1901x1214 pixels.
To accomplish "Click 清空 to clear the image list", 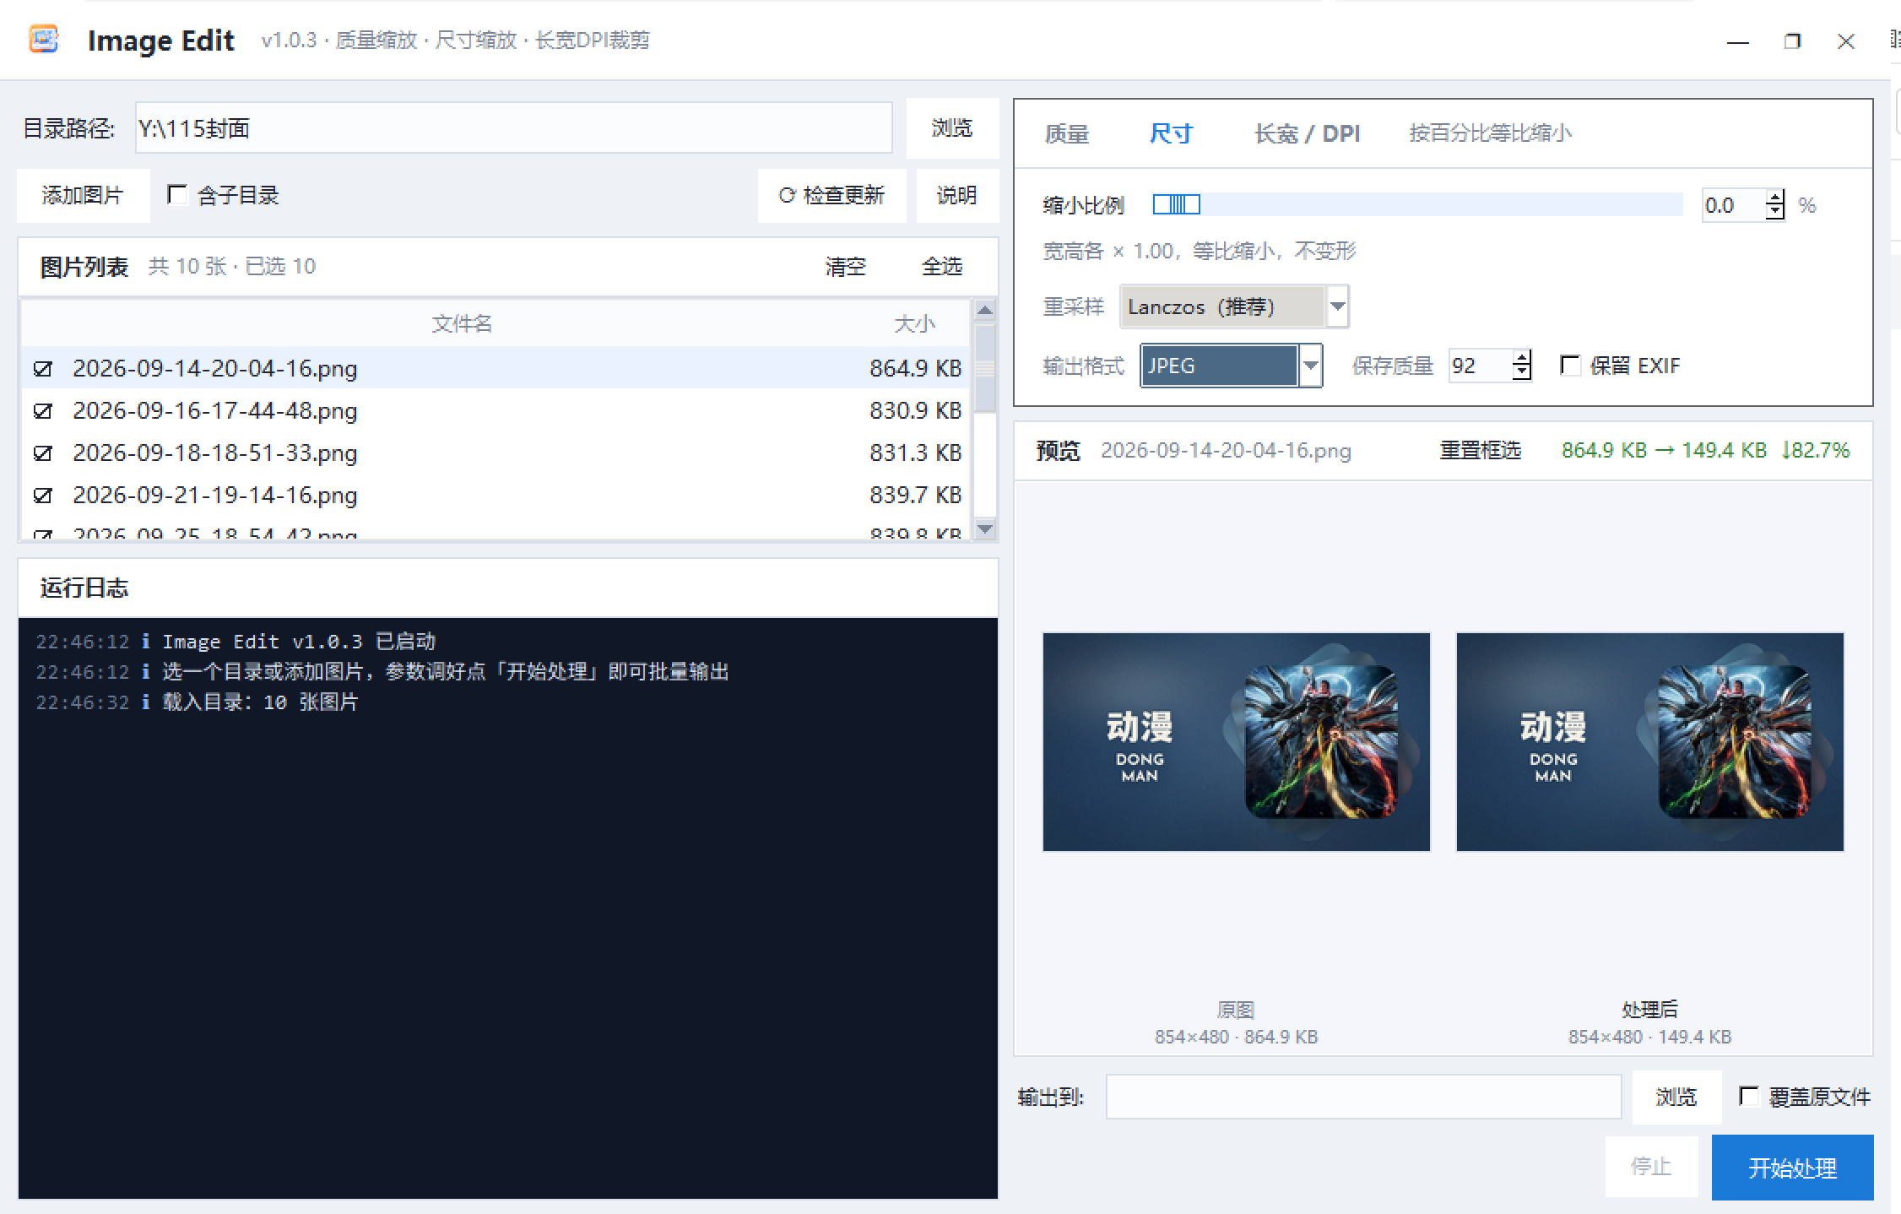I will 846,267.
